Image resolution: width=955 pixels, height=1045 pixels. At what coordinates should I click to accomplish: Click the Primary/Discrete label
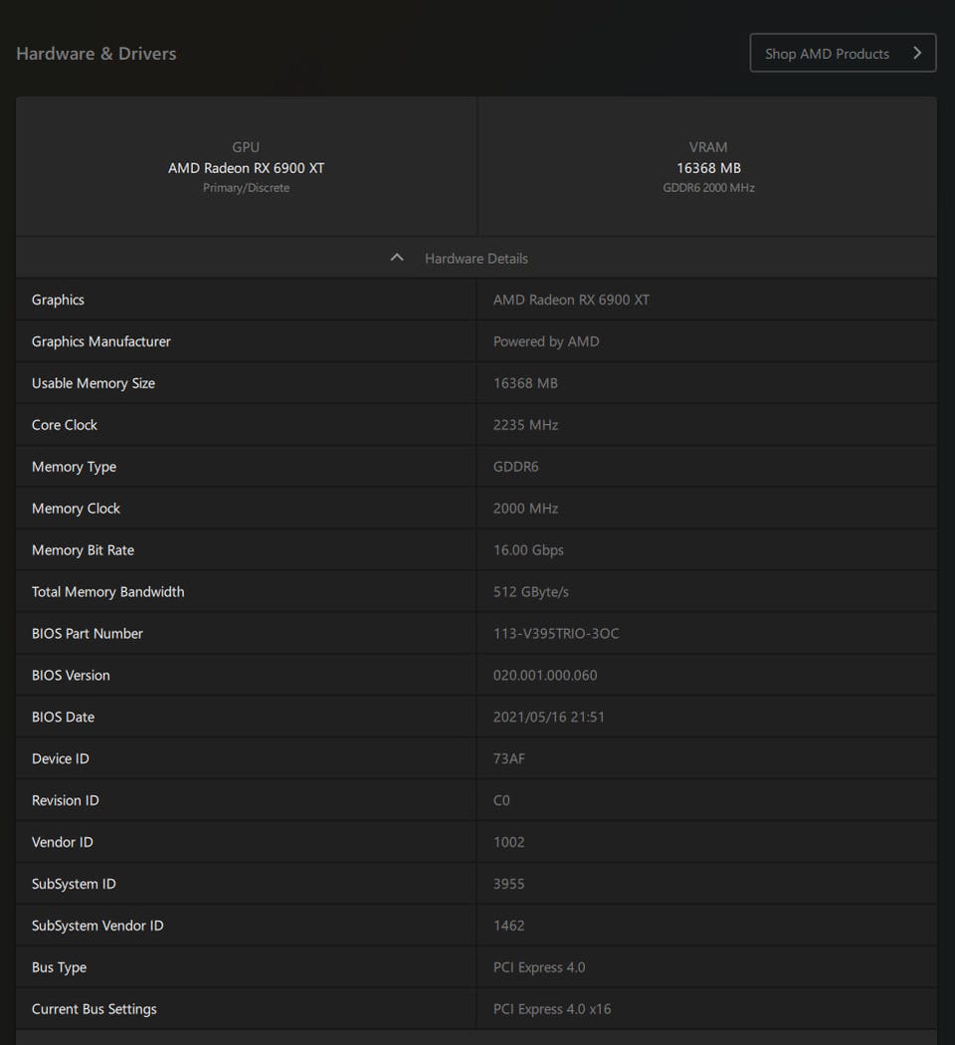click(246, 188)
